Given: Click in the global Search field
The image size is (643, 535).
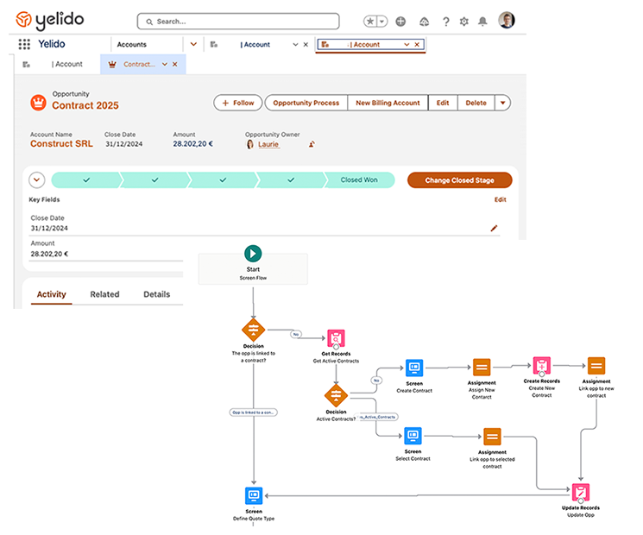Looking at the screenshot, I should pyautogui.click(x=237, y=22).
